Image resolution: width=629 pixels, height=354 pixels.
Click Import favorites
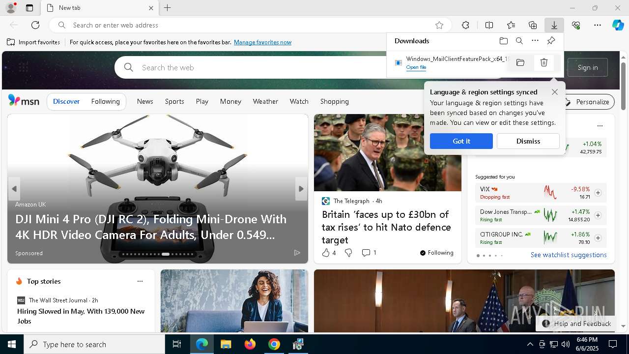click(33, 42)
